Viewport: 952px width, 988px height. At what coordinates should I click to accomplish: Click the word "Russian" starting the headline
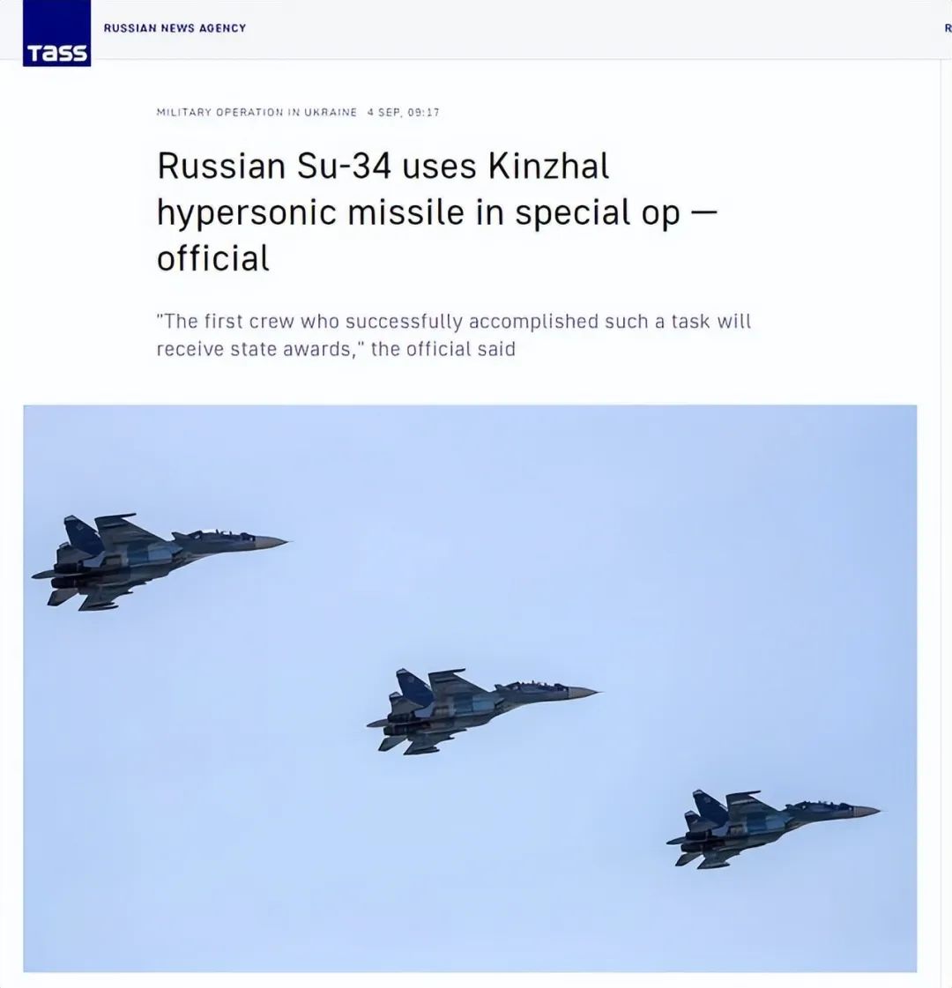(x=221, y=166)
